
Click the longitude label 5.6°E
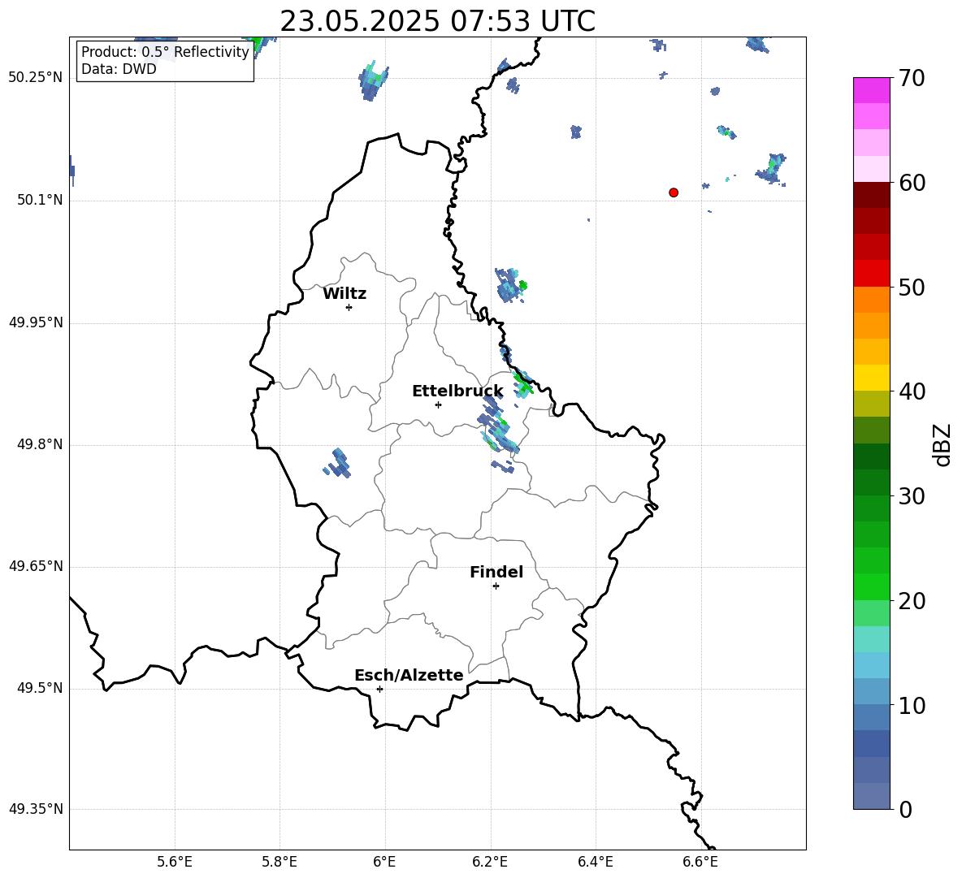click(175, 862)
